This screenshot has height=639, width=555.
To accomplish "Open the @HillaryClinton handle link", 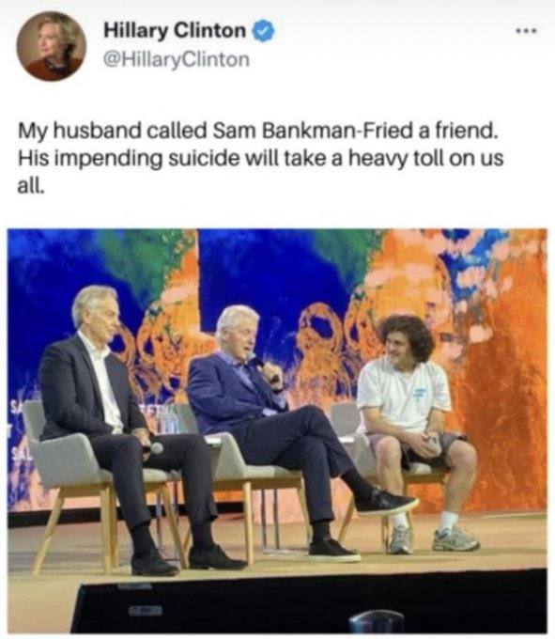I will (x=177, y=59).
